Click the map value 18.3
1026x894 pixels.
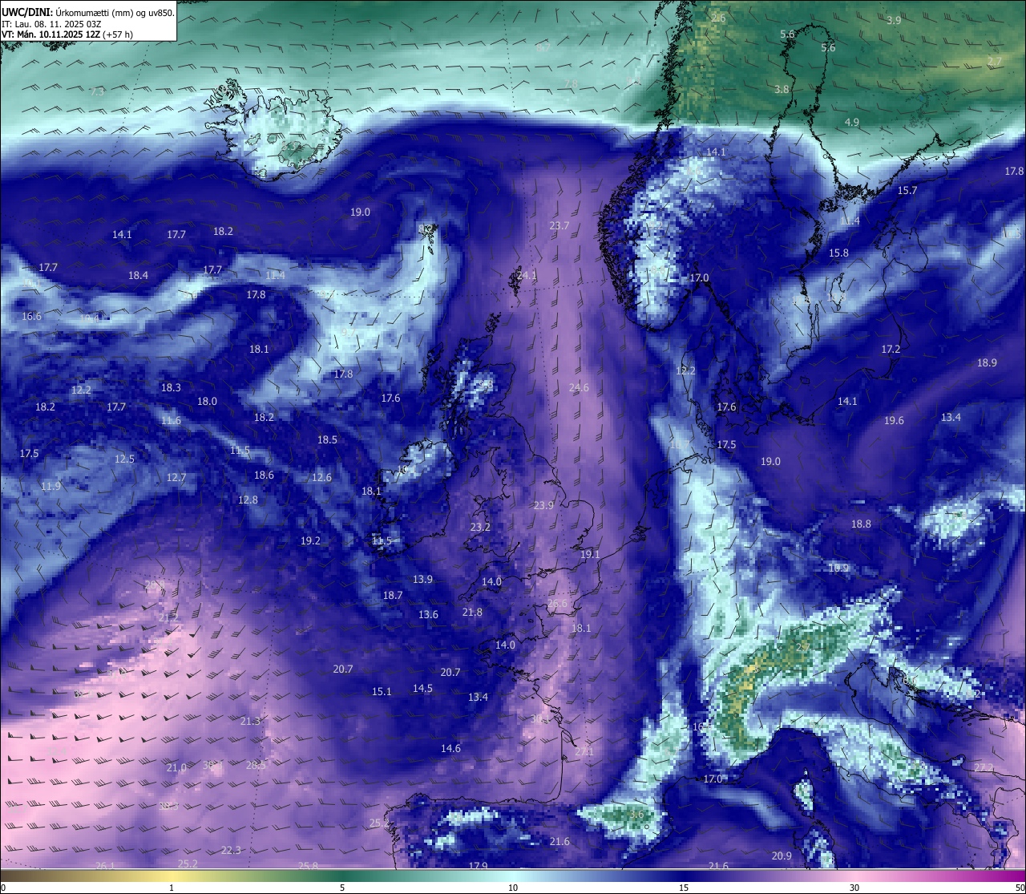pyautogui.click(x=171, y=387)
